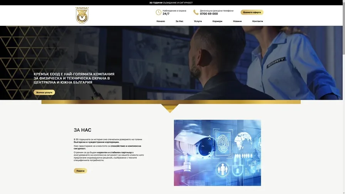This screenshot has height=194, width=345.
Task: Click the page vertical scrollbar
Action: coord(344,97)
